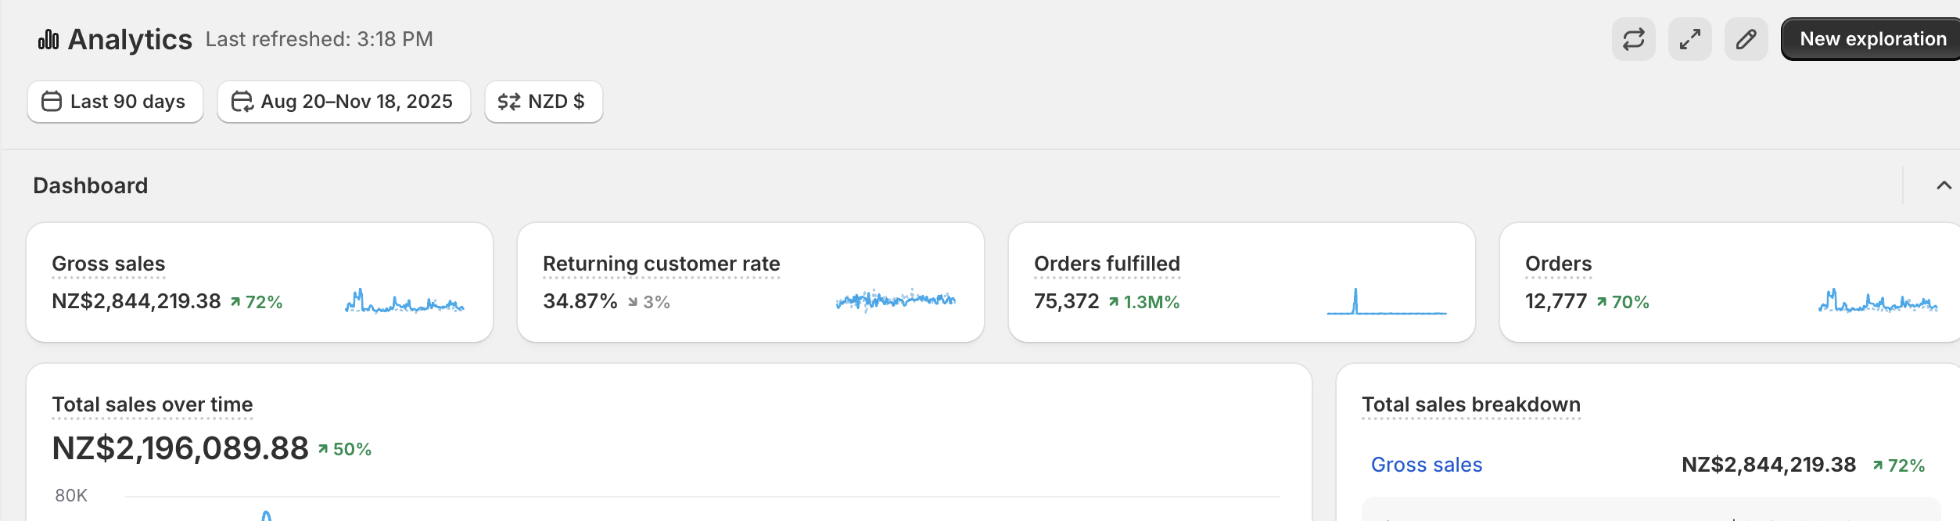Select the Orders metric card
Screen dimensions: 1960x521
pos(1728,282)
